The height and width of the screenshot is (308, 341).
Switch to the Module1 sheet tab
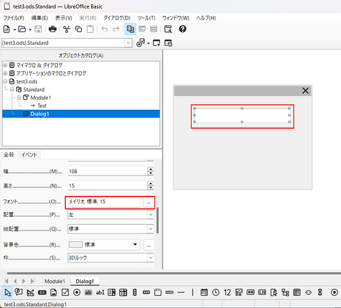pos(55,282)
